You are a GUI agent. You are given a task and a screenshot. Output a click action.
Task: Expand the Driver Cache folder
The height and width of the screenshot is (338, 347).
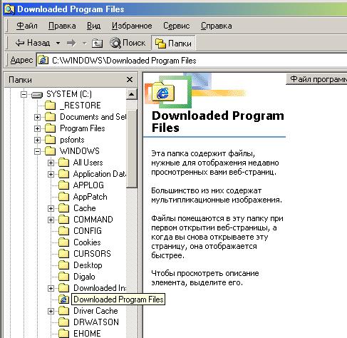[x=51, y=311]
